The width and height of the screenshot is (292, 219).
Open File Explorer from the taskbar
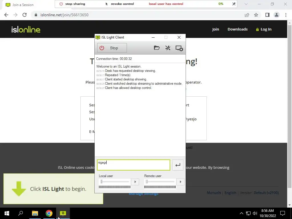tap(35, 213)
